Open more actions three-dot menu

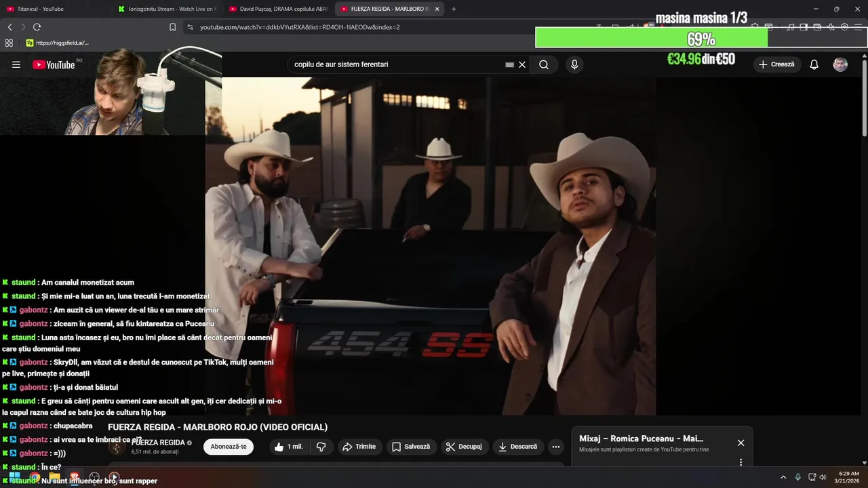[x=556, y=447]
